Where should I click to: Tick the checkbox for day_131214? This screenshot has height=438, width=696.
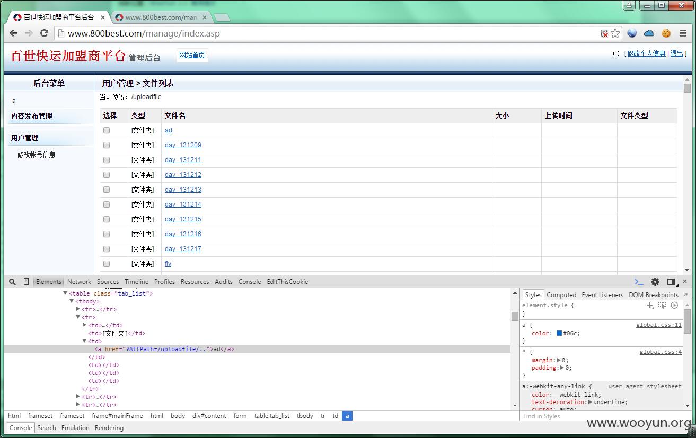(x=107, y=204)
